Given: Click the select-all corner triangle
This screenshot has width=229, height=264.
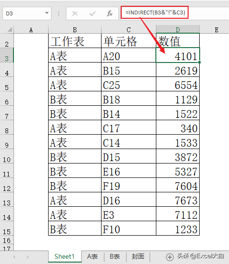Looking at the screenshot, I should point(10,30).
